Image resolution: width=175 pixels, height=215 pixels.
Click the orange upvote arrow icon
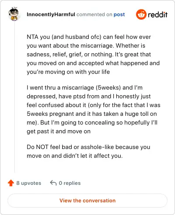11,183
